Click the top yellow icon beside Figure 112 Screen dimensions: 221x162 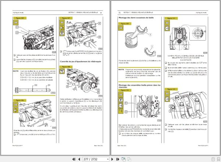pos(167,93)
